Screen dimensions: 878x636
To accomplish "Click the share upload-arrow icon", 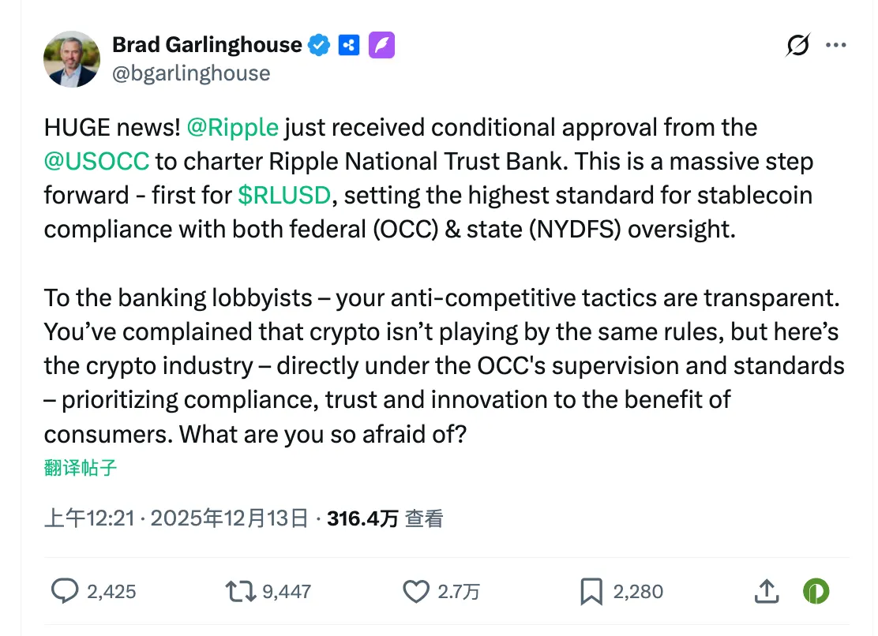I will [x=765, y=590].
